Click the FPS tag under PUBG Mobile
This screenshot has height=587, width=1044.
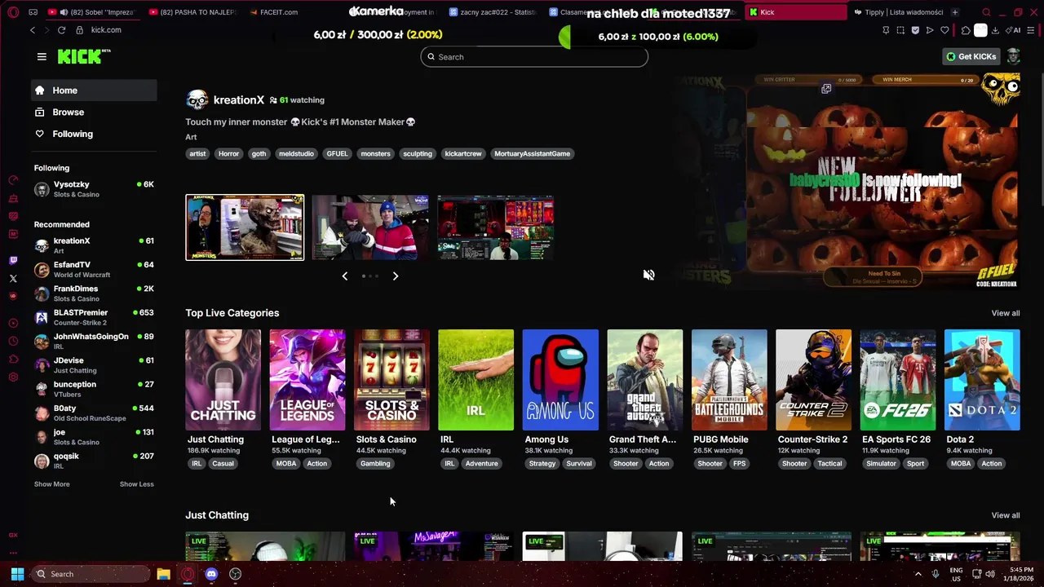coord(739,463)
